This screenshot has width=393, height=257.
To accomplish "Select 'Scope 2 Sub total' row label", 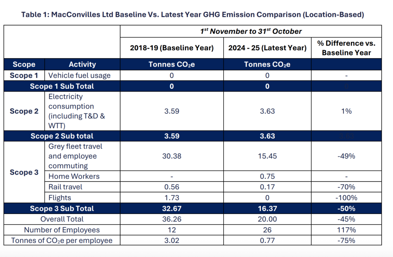I will [62, 136].
